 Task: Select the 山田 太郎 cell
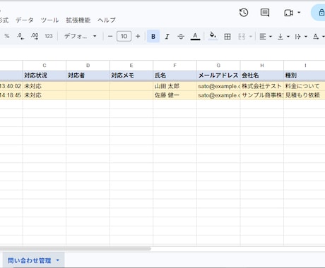175,86
